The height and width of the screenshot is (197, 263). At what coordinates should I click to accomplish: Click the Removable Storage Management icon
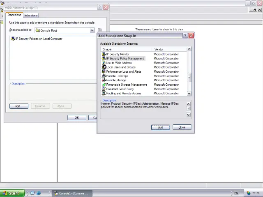point(104,85)
